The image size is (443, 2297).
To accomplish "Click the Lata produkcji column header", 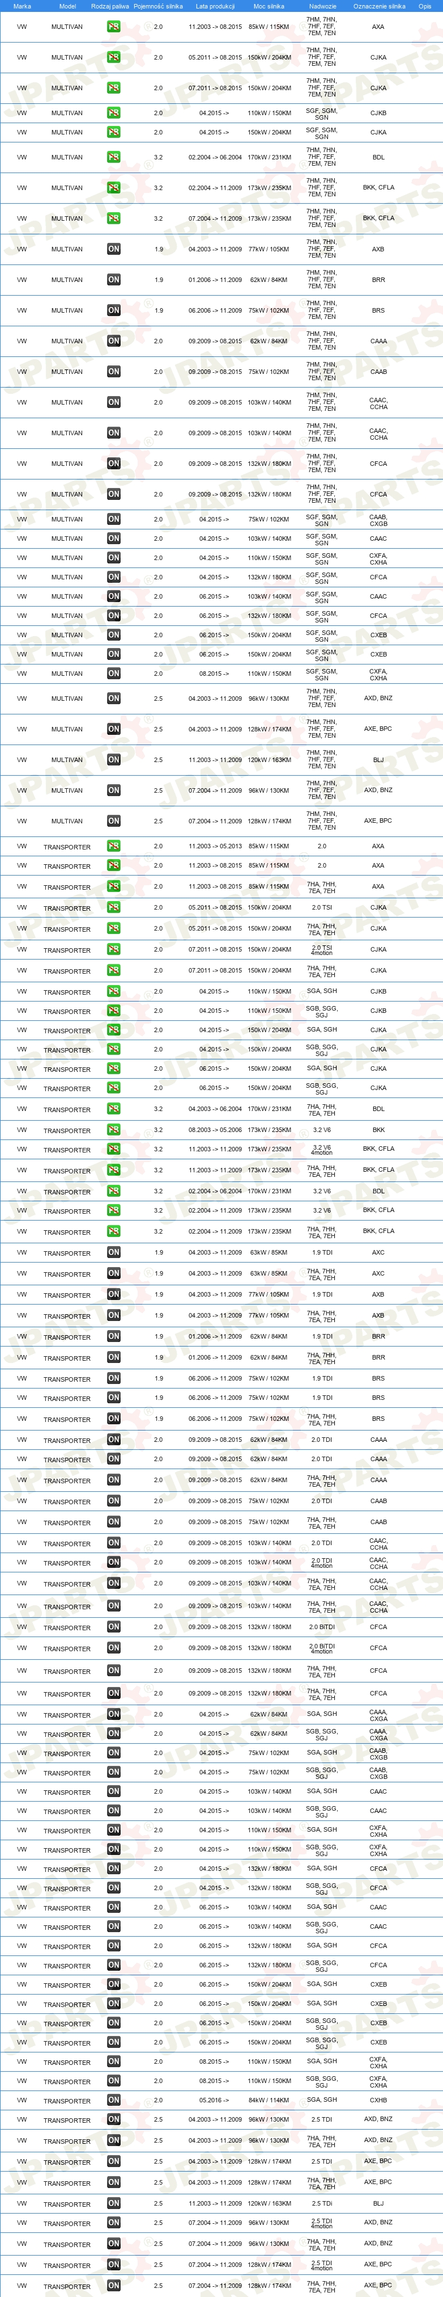I will pos(215,6).
